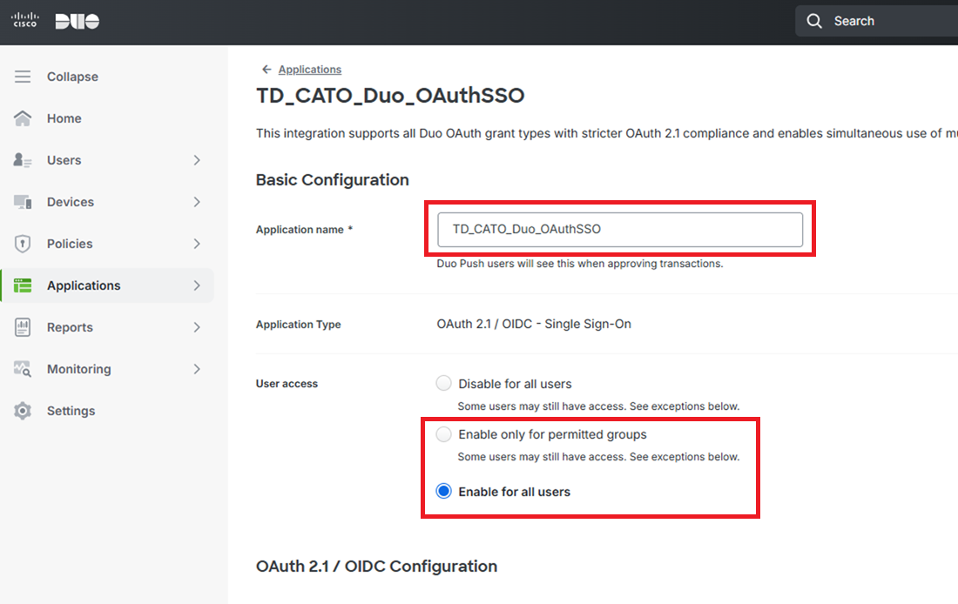The image size is (958, 604).
Task: Click the Users person icon
Action: click(x=23, y=160)
